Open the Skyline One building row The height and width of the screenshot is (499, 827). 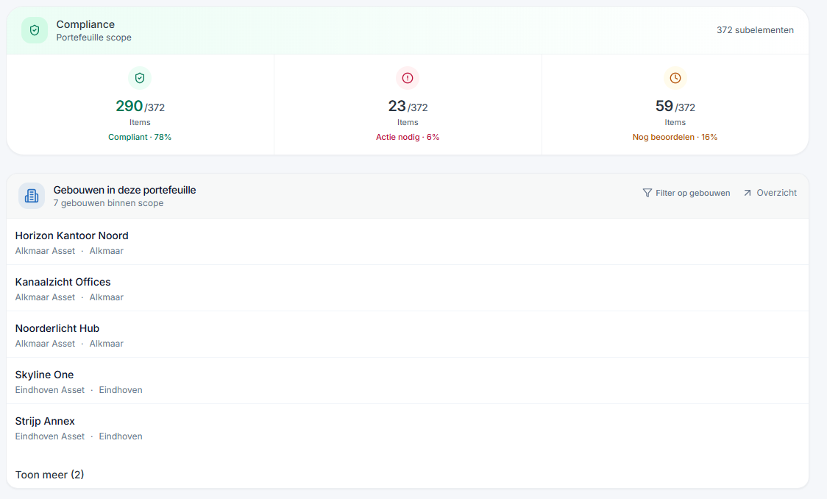click(407, 381)
